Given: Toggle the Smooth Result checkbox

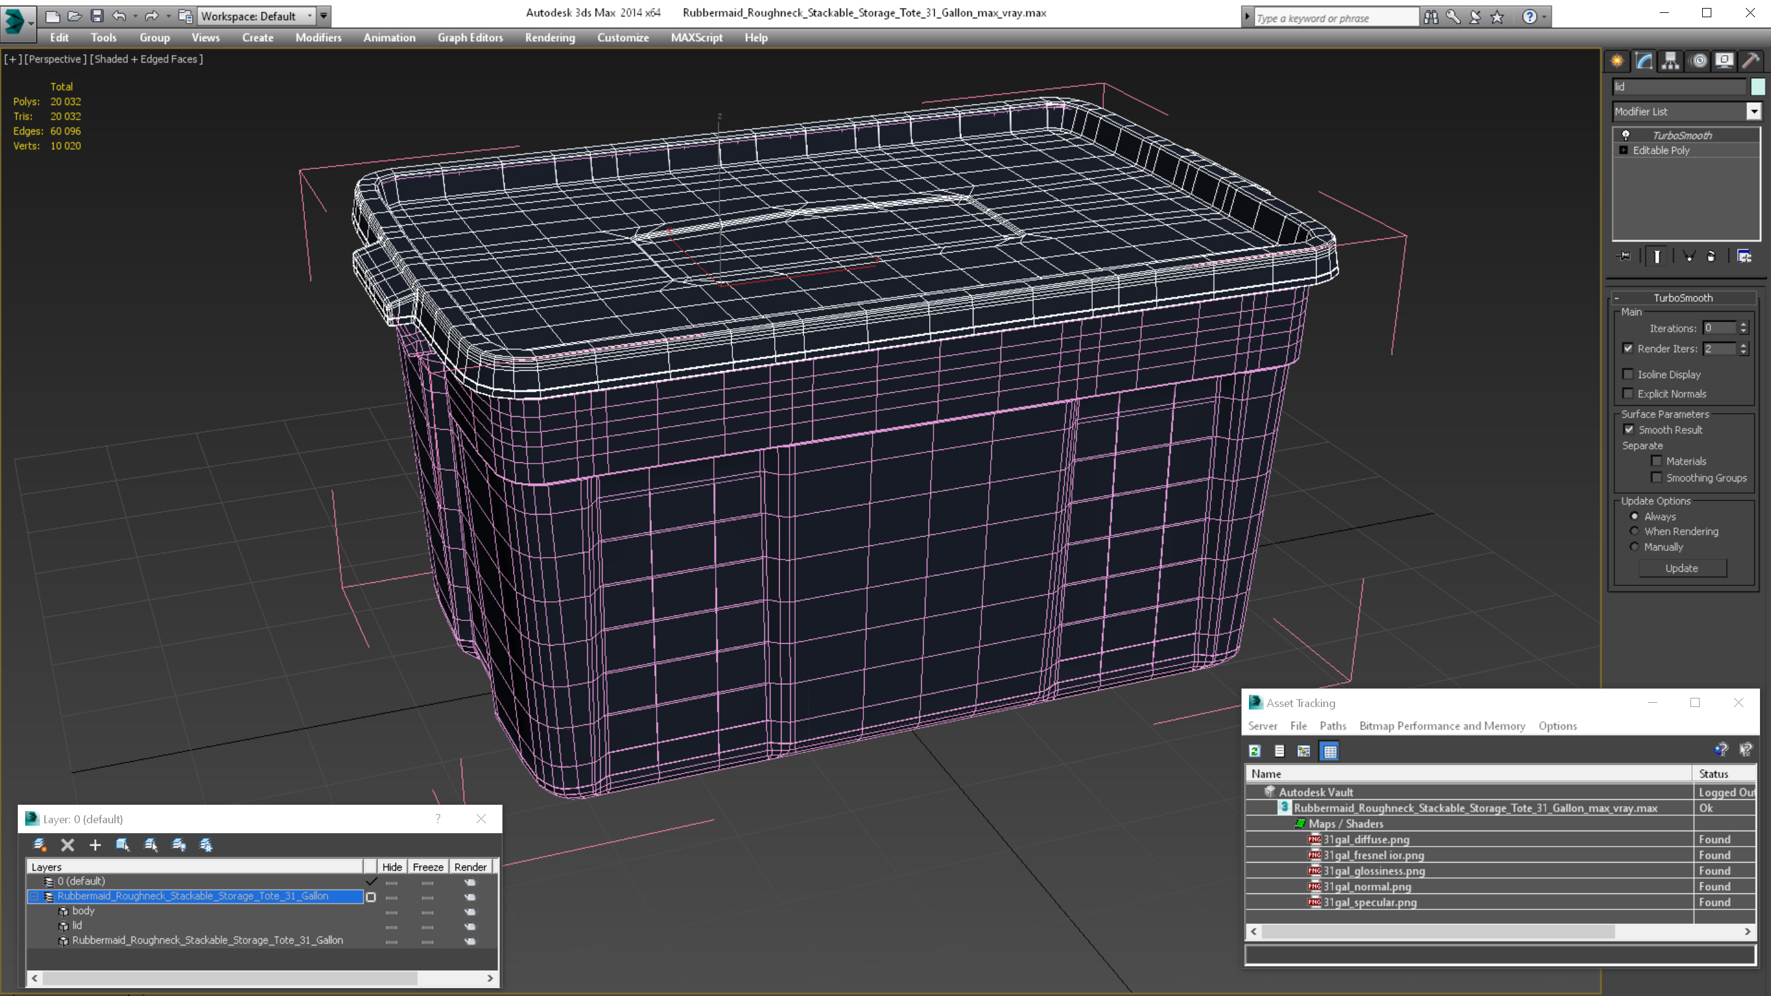Looking at the screenshot, I should 1630,428.
